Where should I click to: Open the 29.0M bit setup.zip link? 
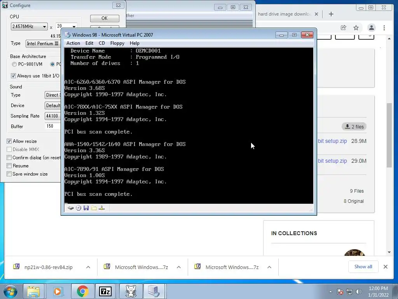[332, 161]
